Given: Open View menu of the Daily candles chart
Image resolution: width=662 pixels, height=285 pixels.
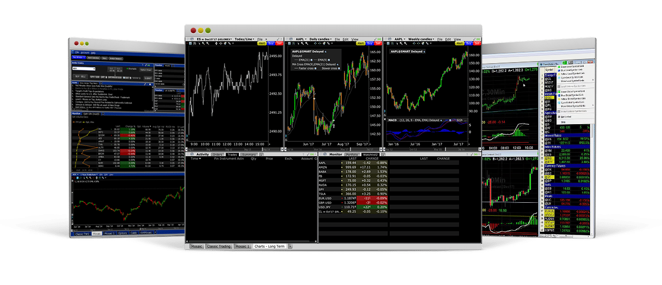Looking at the screenshot, I should coord(355,39).
